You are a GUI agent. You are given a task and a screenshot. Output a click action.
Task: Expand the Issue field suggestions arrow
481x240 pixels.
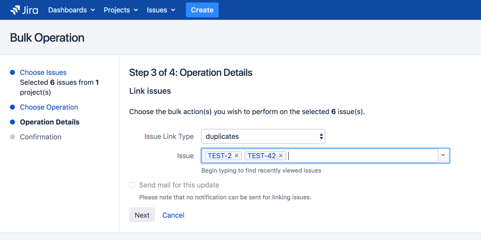(x=443, y=155)
